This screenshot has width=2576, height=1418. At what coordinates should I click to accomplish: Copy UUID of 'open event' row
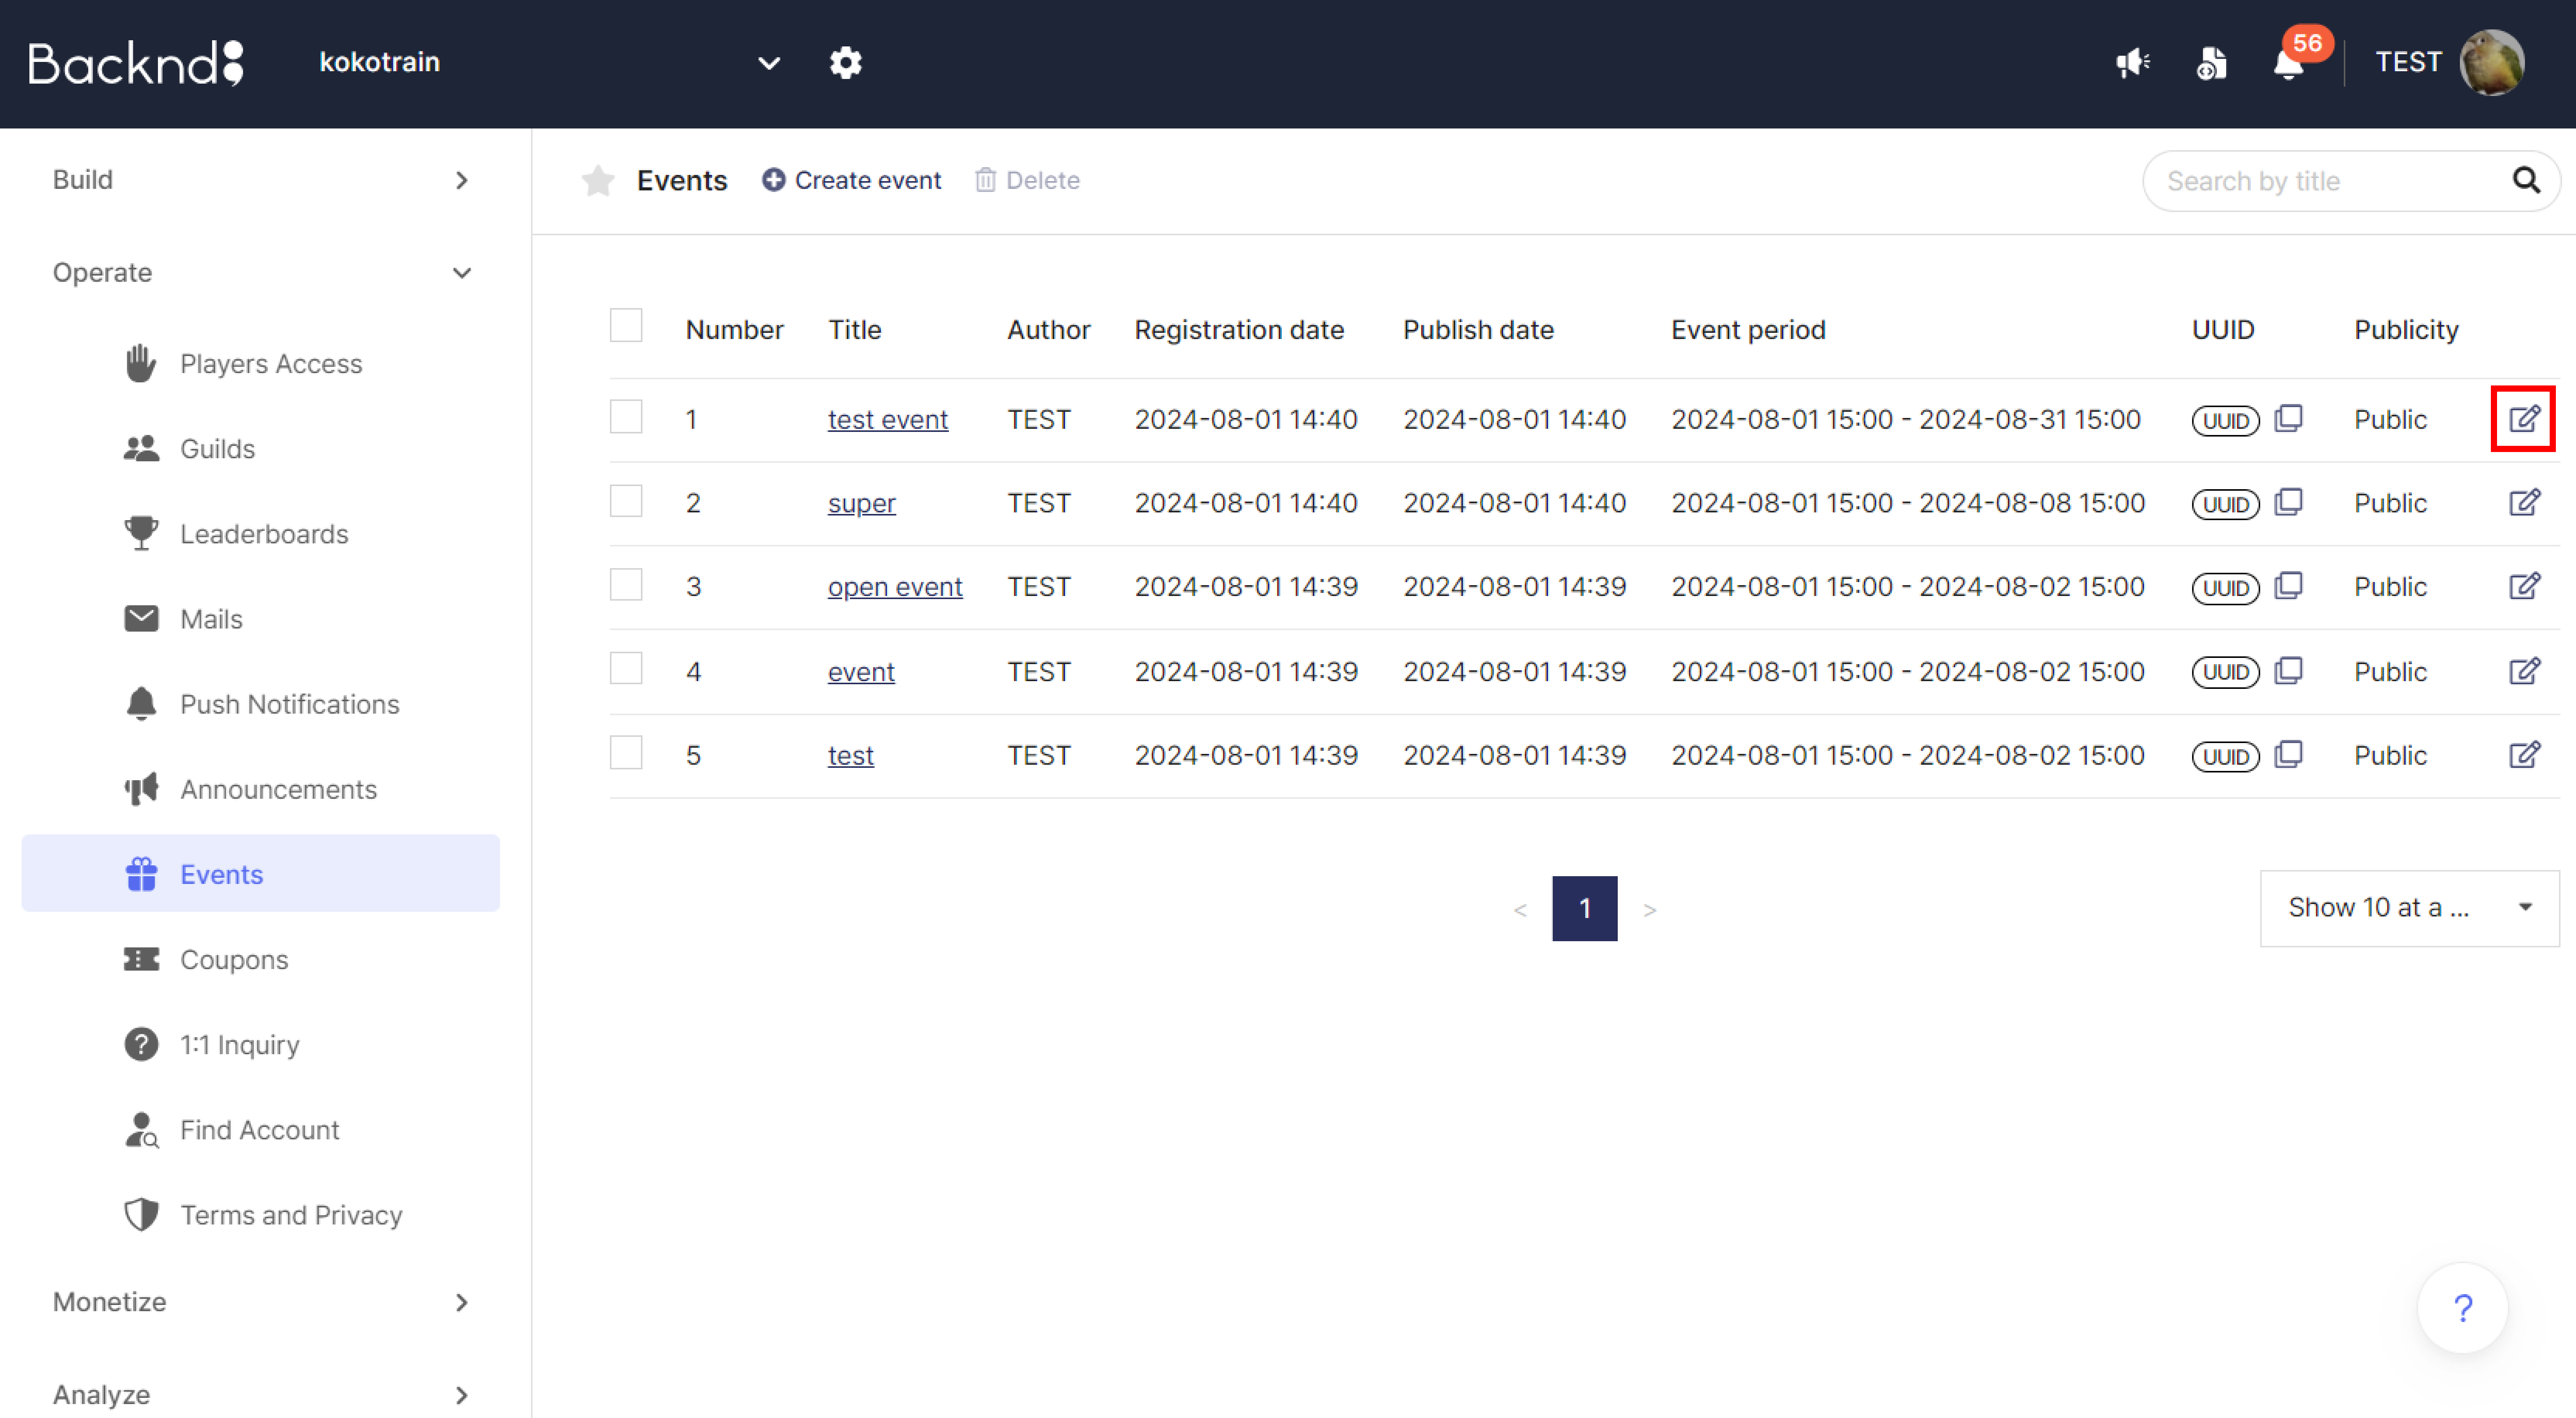coord(2288,585)
